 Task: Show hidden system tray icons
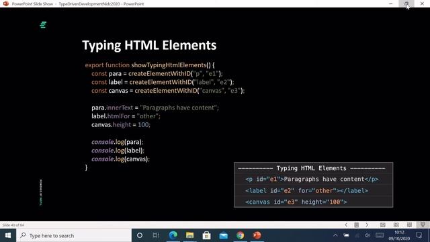(335, 235)
